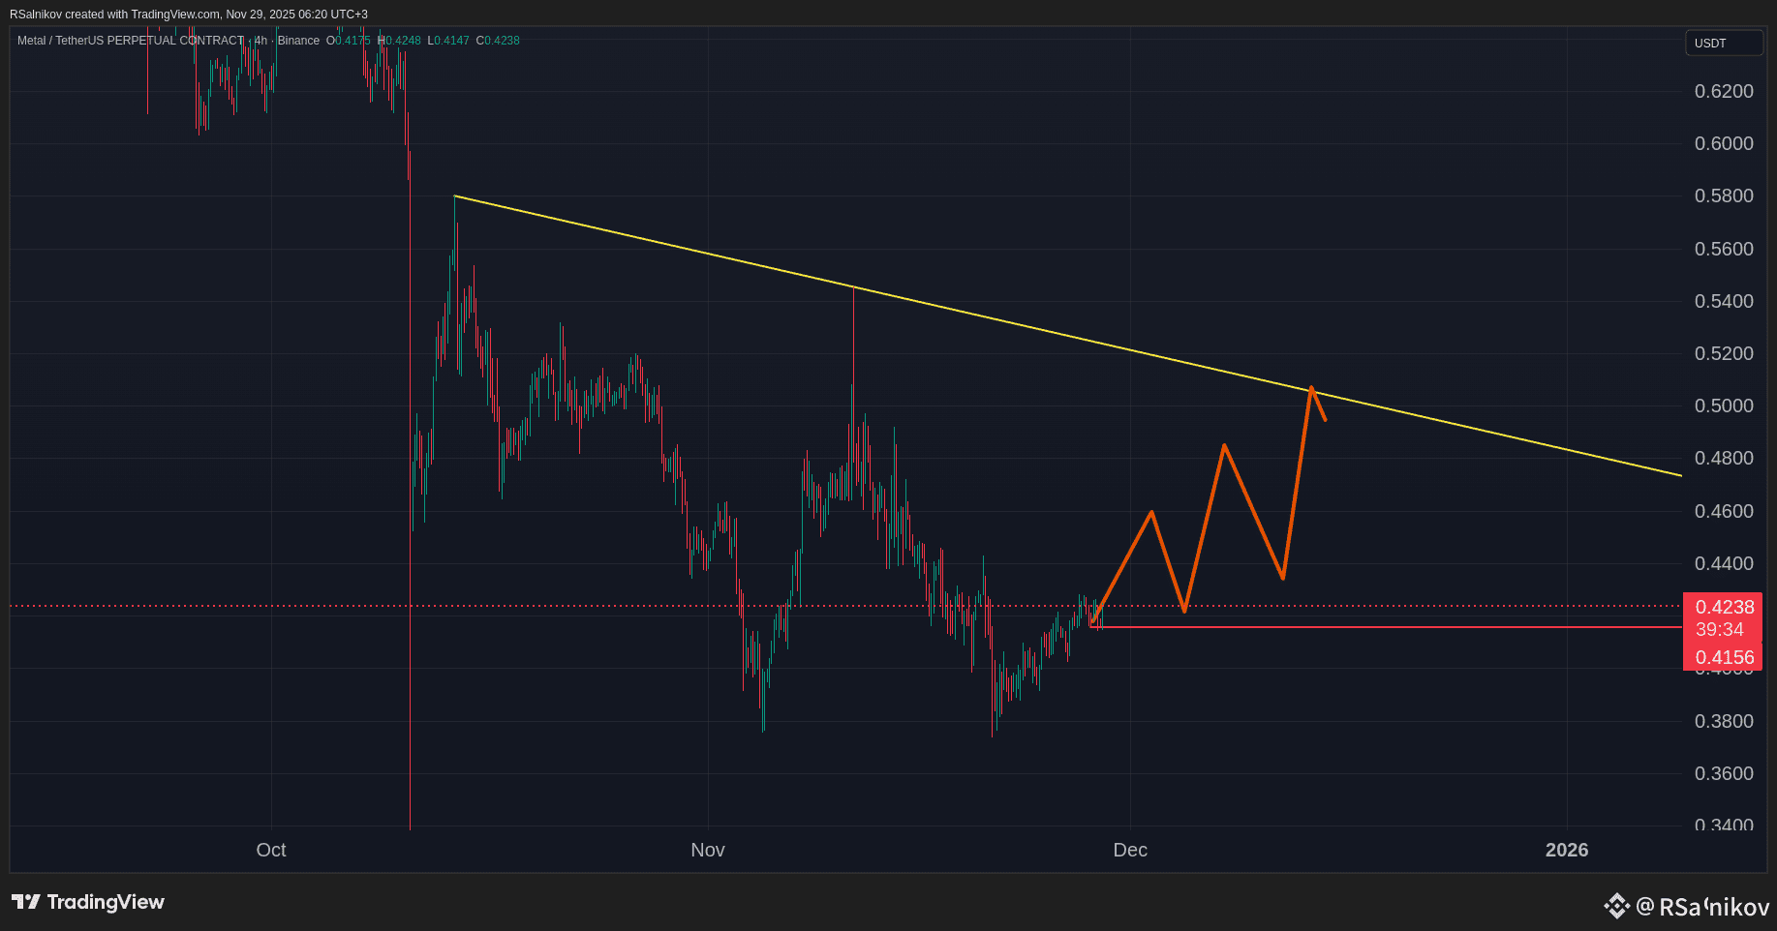Click the 0.4156 red price label
1777x931 pixels.
1724,657
